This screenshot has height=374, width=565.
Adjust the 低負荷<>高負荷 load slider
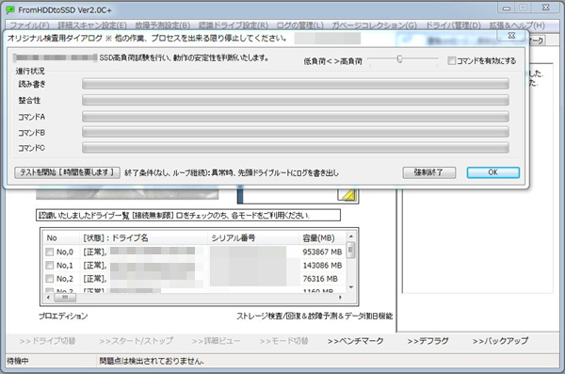click(399, 58)
